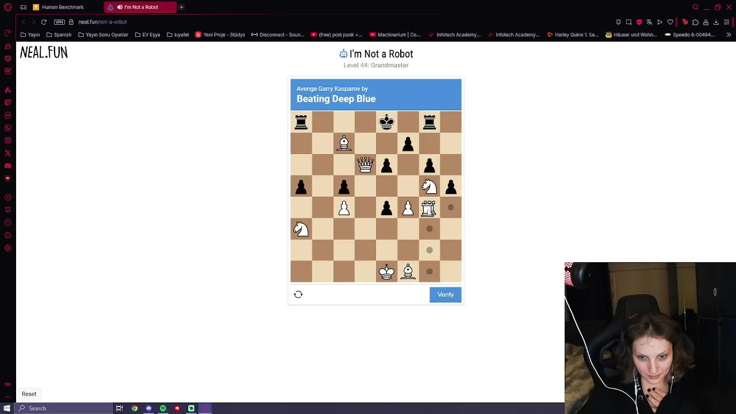Open Google Chrome from the taskbar
This screenshot has width=736, height=414.
point(135,408)
